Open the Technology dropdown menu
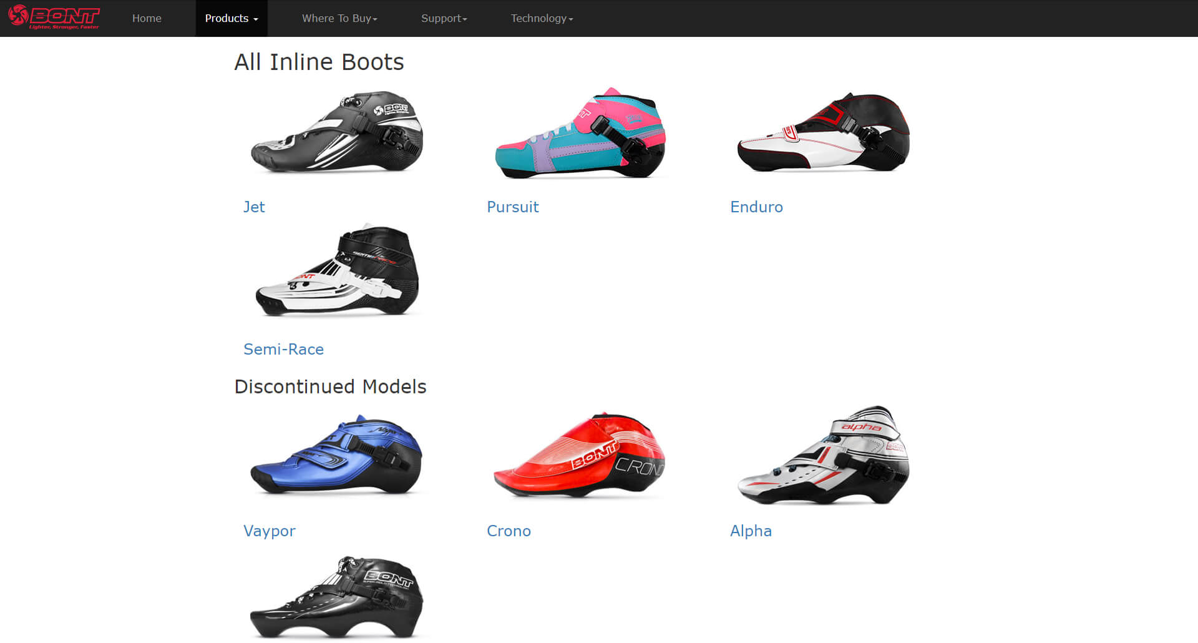Screen dimensions: 1198x643 point(542,18)
